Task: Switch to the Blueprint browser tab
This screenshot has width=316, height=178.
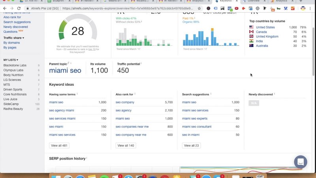Action: point(58,1)
